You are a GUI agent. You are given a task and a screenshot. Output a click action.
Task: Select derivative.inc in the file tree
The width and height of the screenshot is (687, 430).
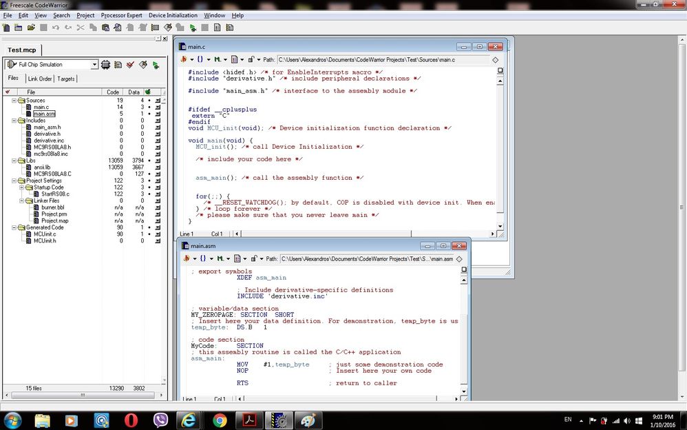(x=49, y=141)
